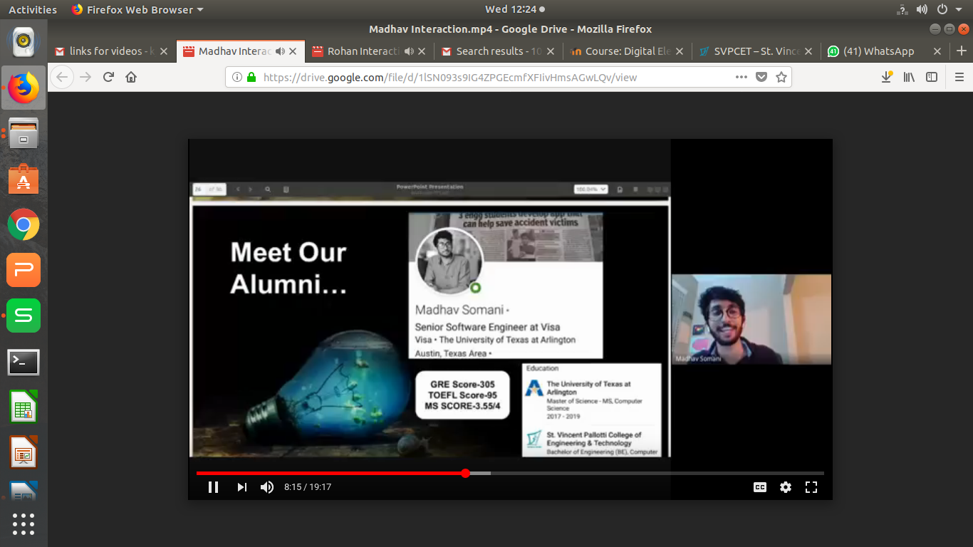Open Files manager from dock
Screen dimensions: 973x547
pyautogui.click(x=24, y=134)
